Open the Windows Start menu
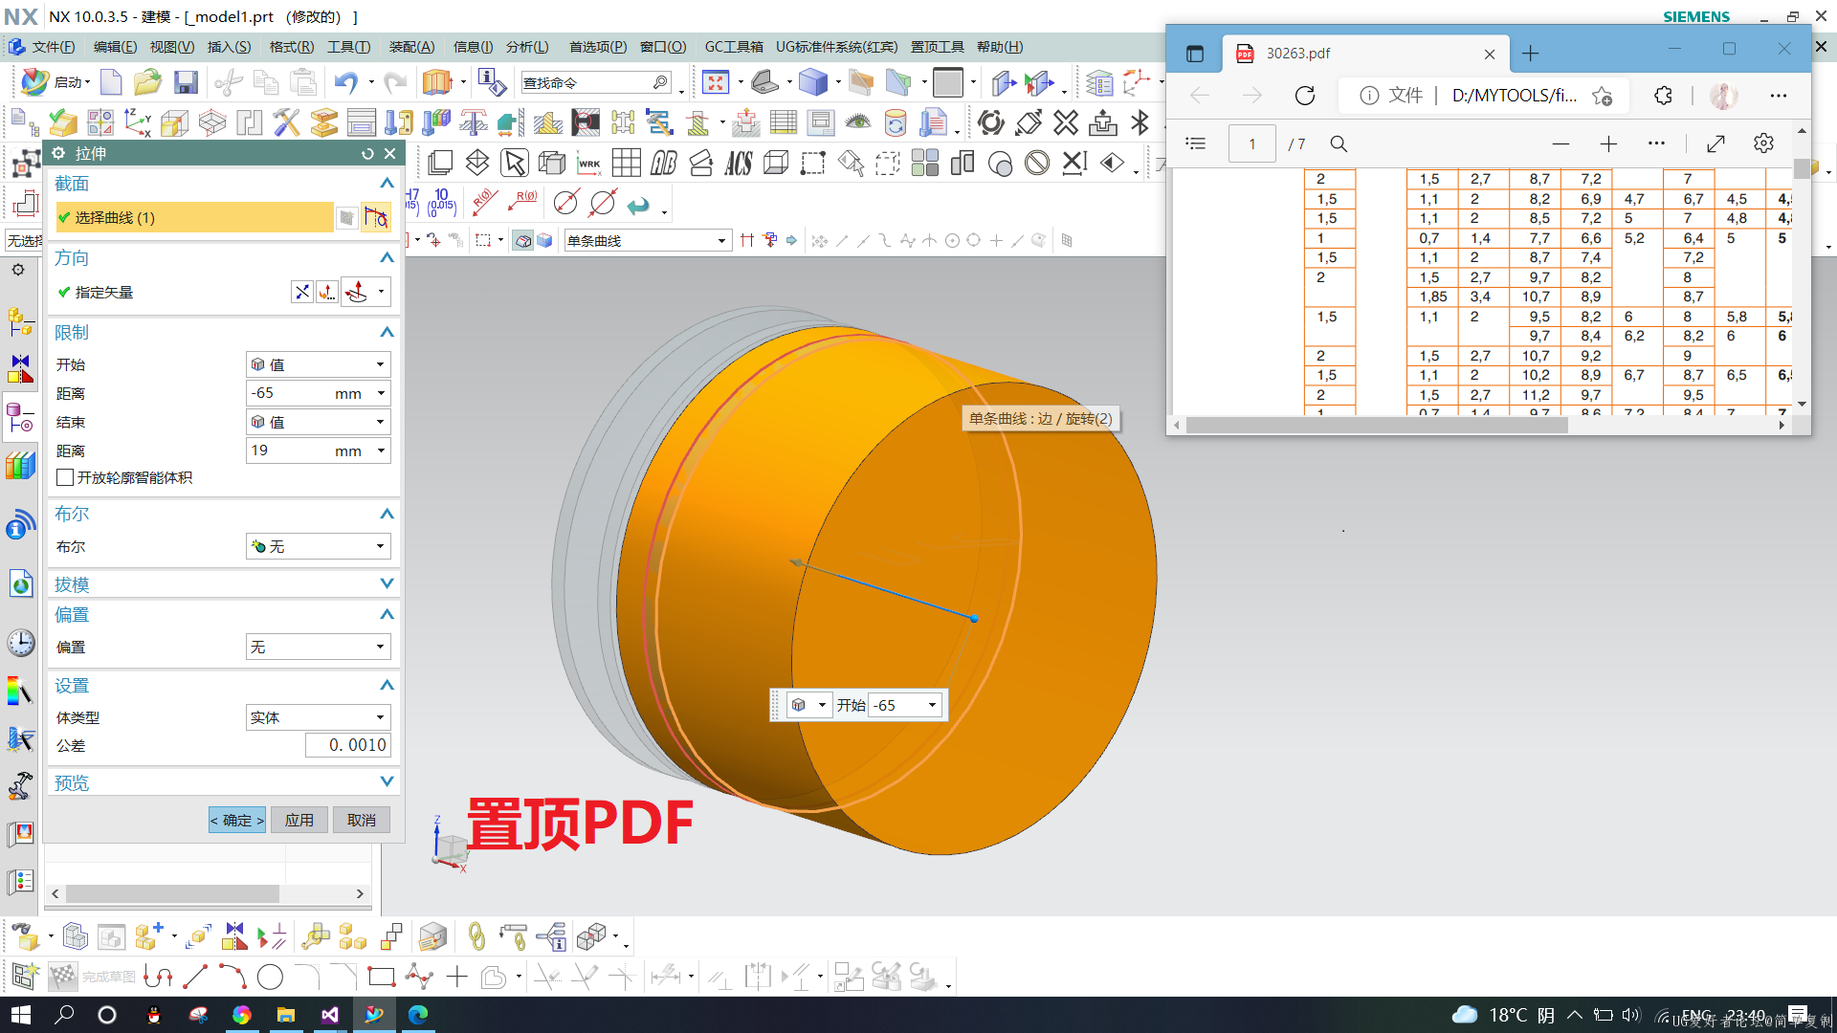Image resolution: width=1837 pixels, height=1033 pixels. coord(21,1014)
